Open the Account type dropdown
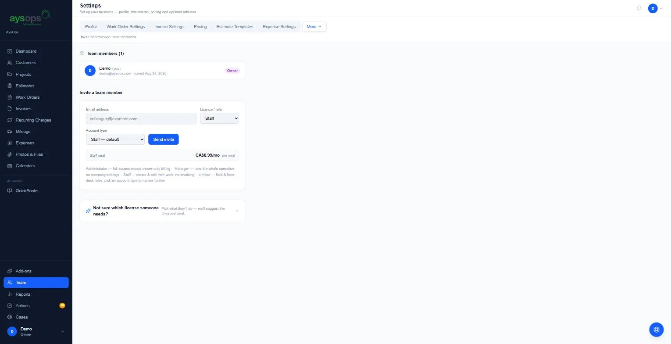 [115, 139]
